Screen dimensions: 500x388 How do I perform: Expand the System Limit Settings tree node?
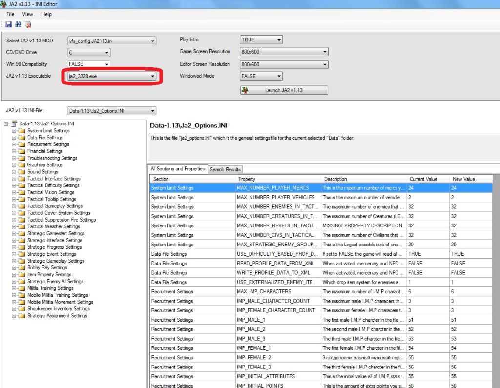14,131
